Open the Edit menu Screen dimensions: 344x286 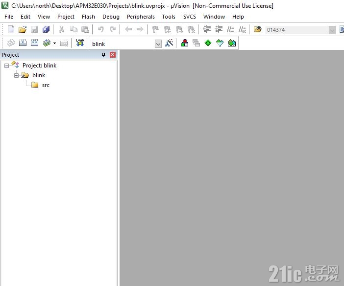click(x=25, y=17)
